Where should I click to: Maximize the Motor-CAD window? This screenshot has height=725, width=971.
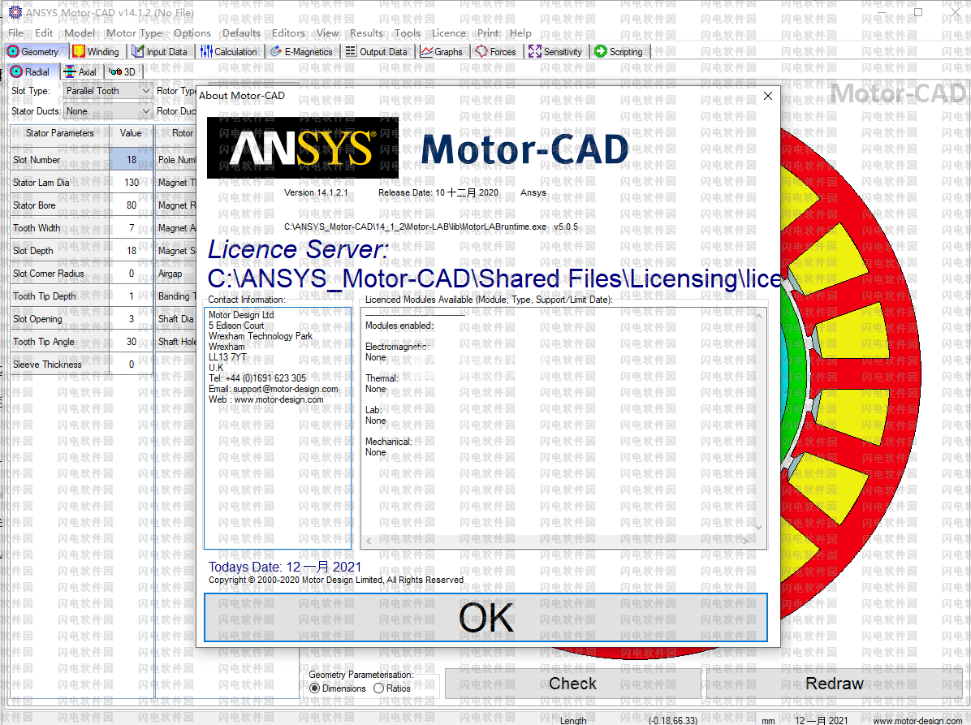coord(917,12)
